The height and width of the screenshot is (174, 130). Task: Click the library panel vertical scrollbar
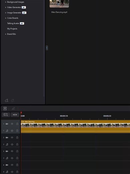coord(44,48)
